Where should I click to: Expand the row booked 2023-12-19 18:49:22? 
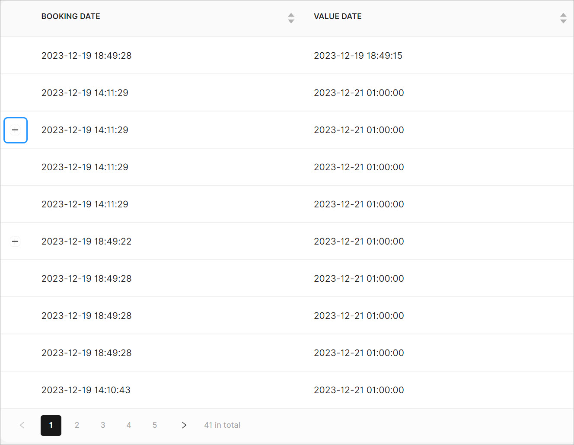tap(15, 241)
